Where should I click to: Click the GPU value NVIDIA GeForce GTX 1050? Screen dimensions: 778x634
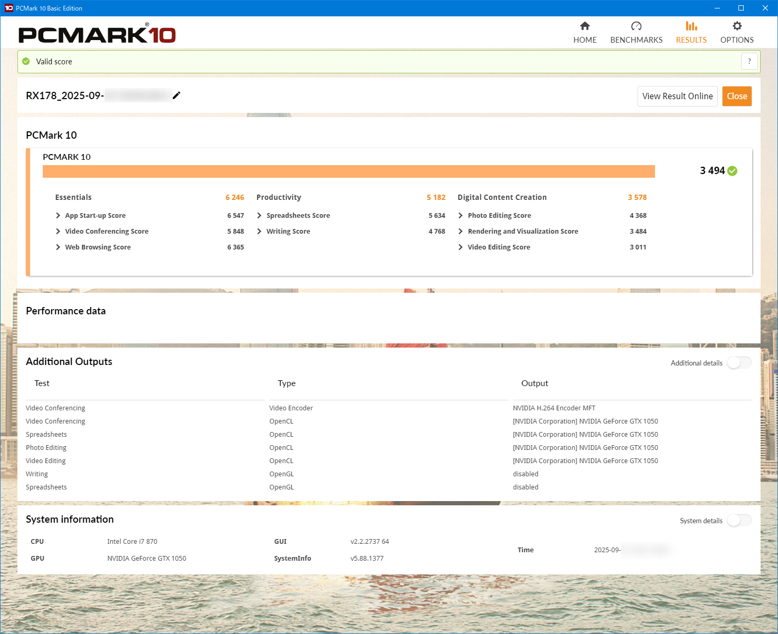(147, 559)
